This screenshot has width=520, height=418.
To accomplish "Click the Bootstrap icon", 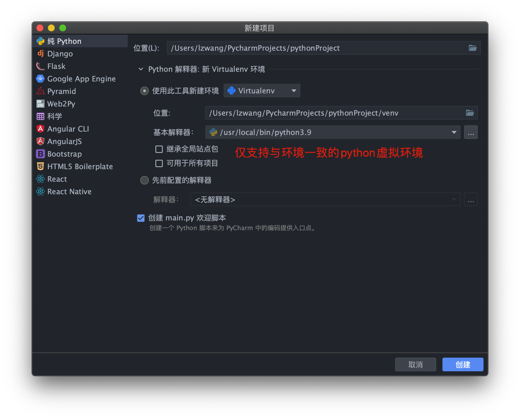I will 40,154.
